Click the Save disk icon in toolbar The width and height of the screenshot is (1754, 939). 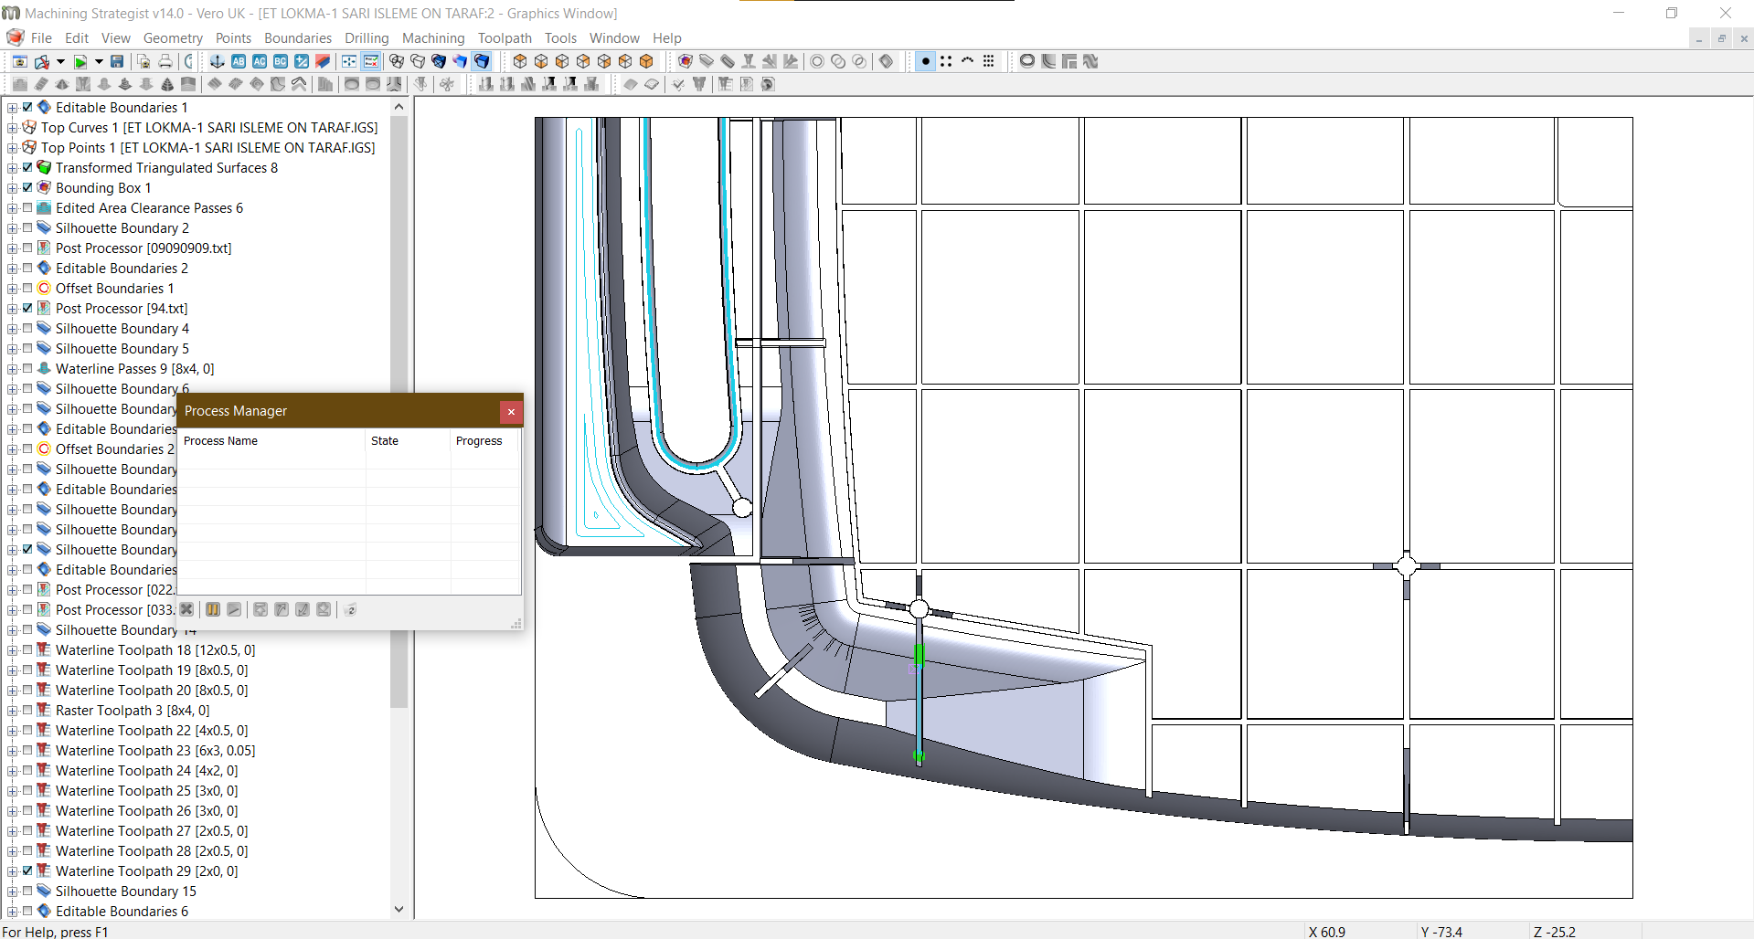coord(117,61)
